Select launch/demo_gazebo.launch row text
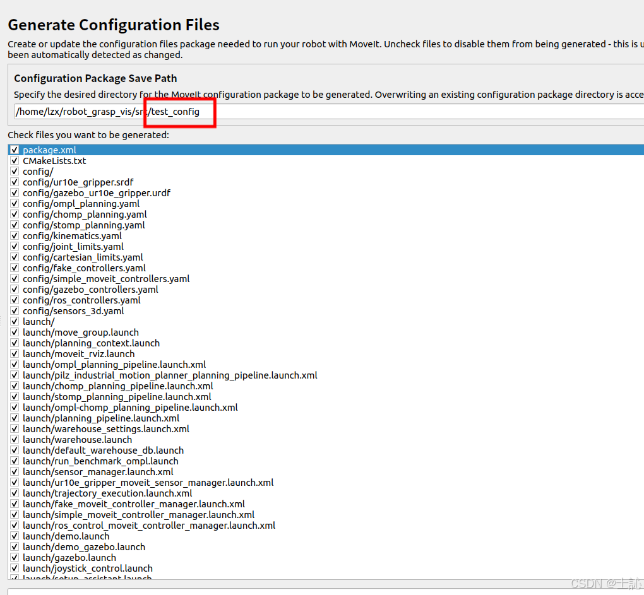 click(84, 546)
